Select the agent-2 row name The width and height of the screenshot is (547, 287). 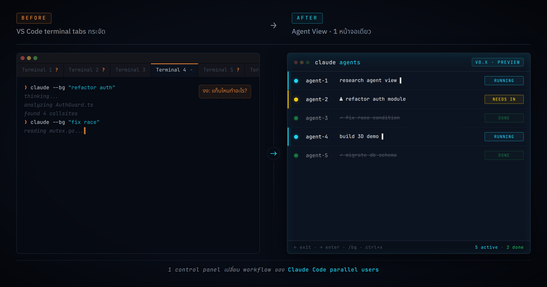(317, 99)
